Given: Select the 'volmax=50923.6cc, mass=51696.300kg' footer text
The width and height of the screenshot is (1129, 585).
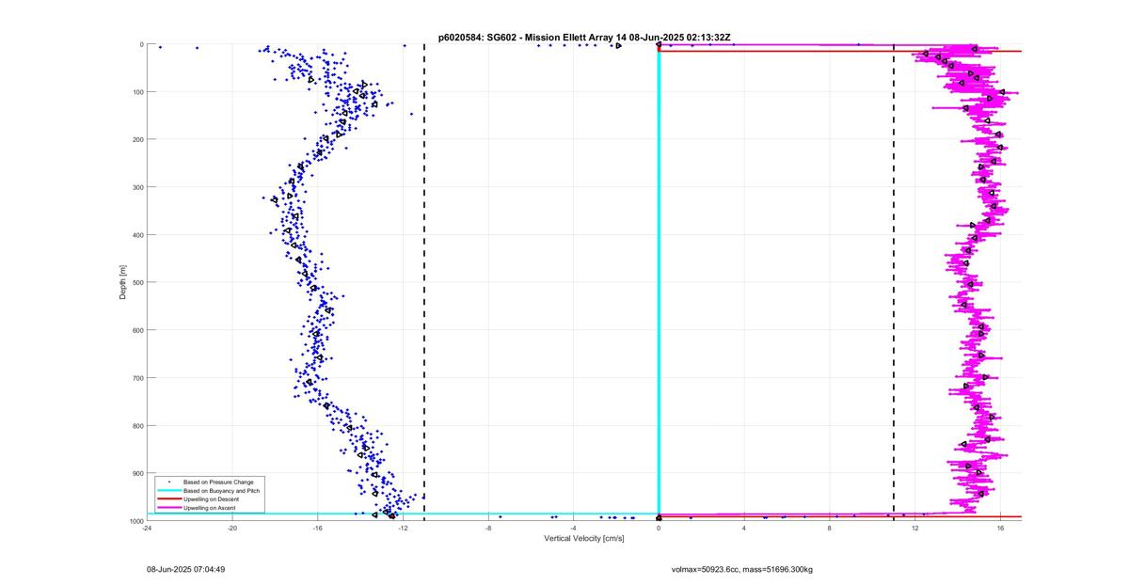Looking at the screenshot, I should (741, 569).
